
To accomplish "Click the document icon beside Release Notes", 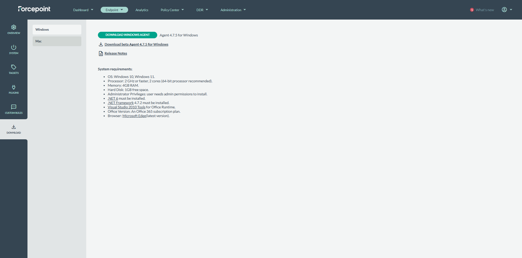I will [101, 54].
